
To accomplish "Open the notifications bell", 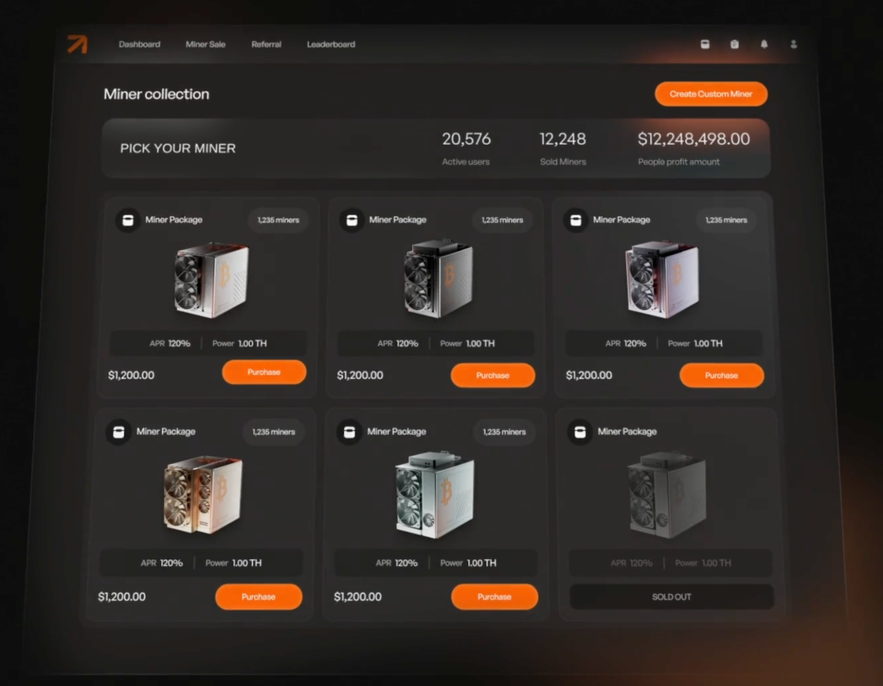I will 764,44.
